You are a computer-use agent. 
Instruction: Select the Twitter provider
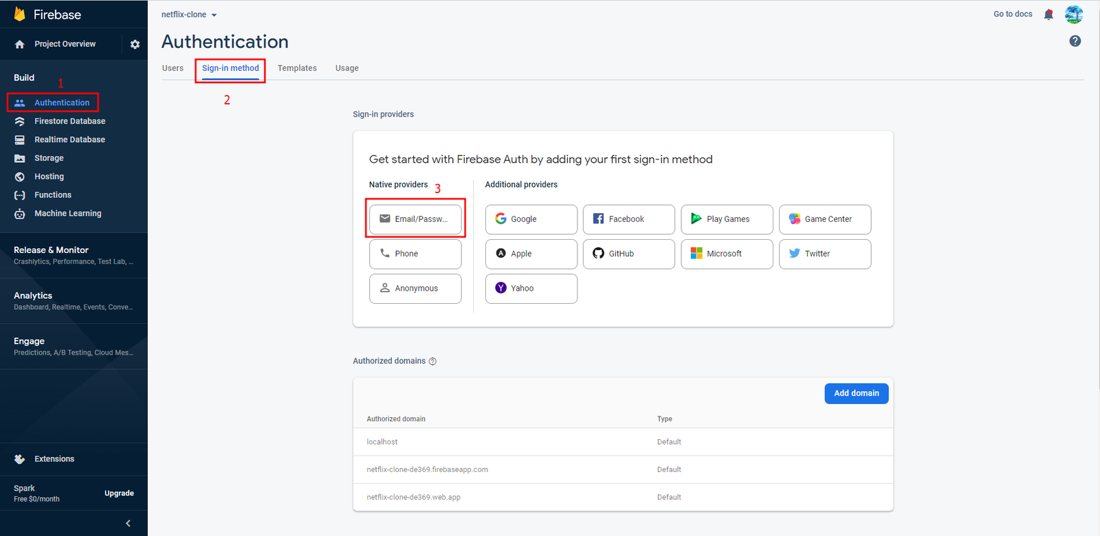click(x=825, y=254)
